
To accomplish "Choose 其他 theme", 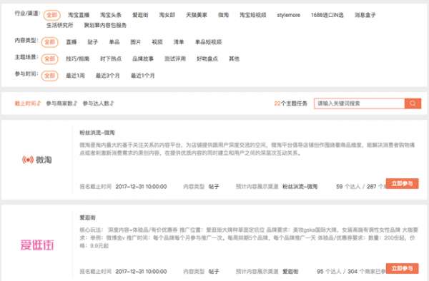I will (234, 58).
